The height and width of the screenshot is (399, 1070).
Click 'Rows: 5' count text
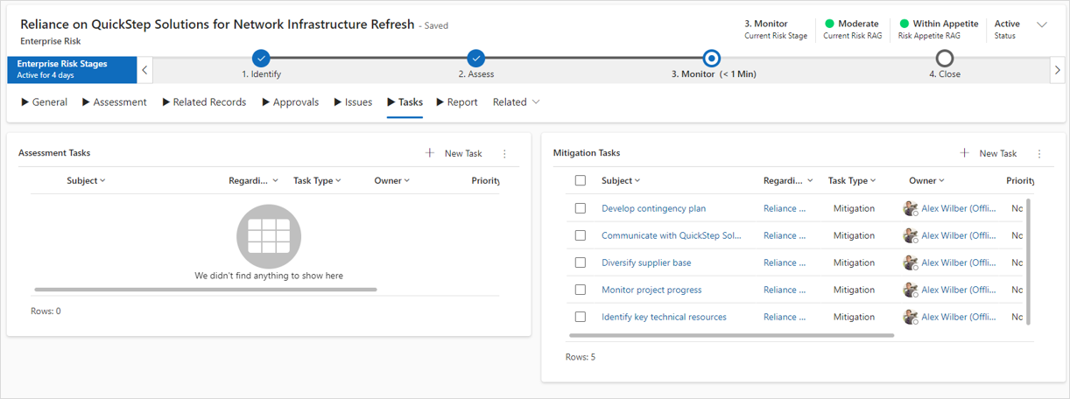[580, 357]
